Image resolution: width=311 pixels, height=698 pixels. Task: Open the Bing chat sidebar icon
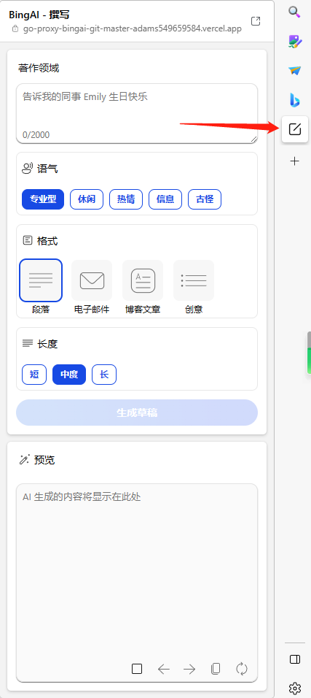coord(294,100)
